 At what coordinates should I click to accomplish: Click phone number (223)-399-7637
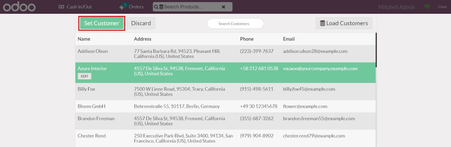pyautogui.click(x=257, y=51)
